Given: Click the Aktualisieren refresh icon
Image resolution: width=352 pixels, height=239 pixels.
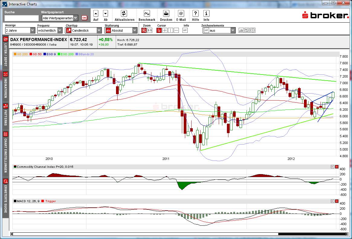Looking at the screenshot, I should (x=124, y=14).
